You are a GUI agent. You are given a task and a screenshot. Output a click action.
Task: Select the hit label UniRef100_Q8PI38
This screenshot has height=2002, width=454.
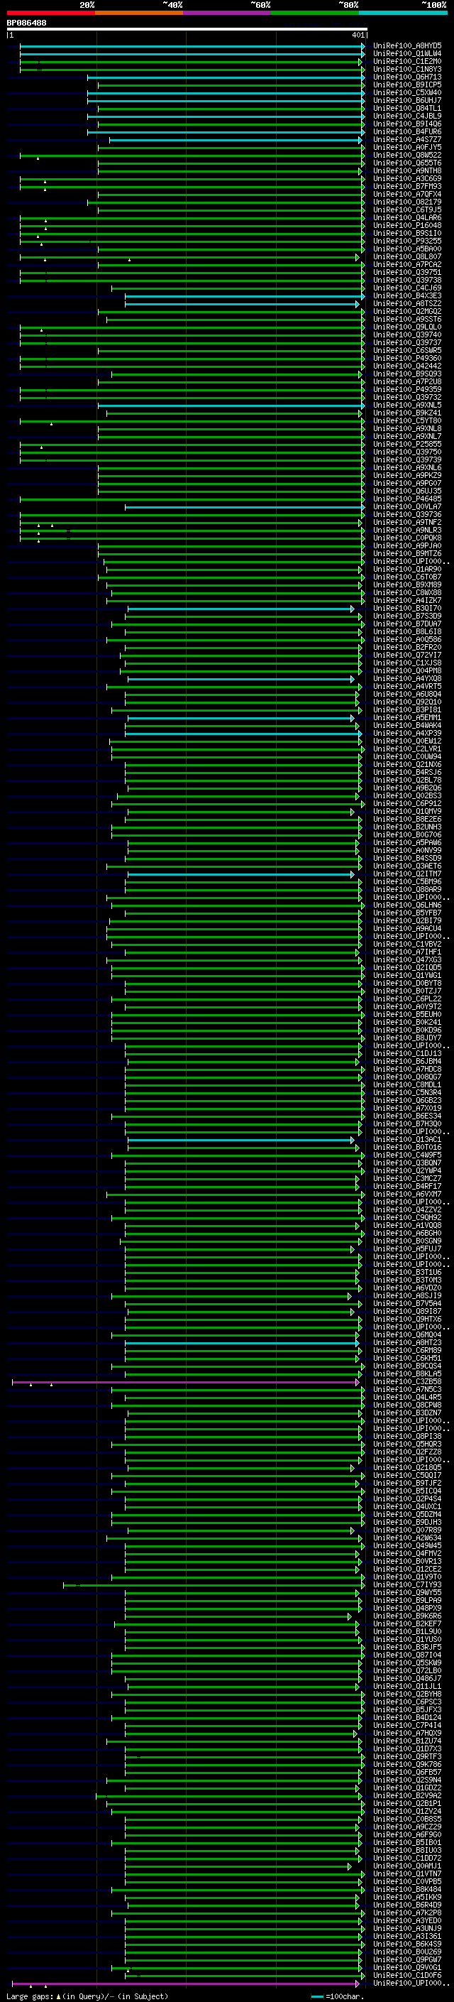tap(407, 1436)
